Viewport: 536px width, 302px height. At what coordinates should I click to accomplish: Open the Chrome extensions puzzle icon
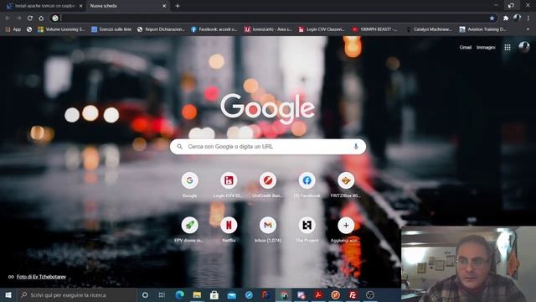point(506,18)
